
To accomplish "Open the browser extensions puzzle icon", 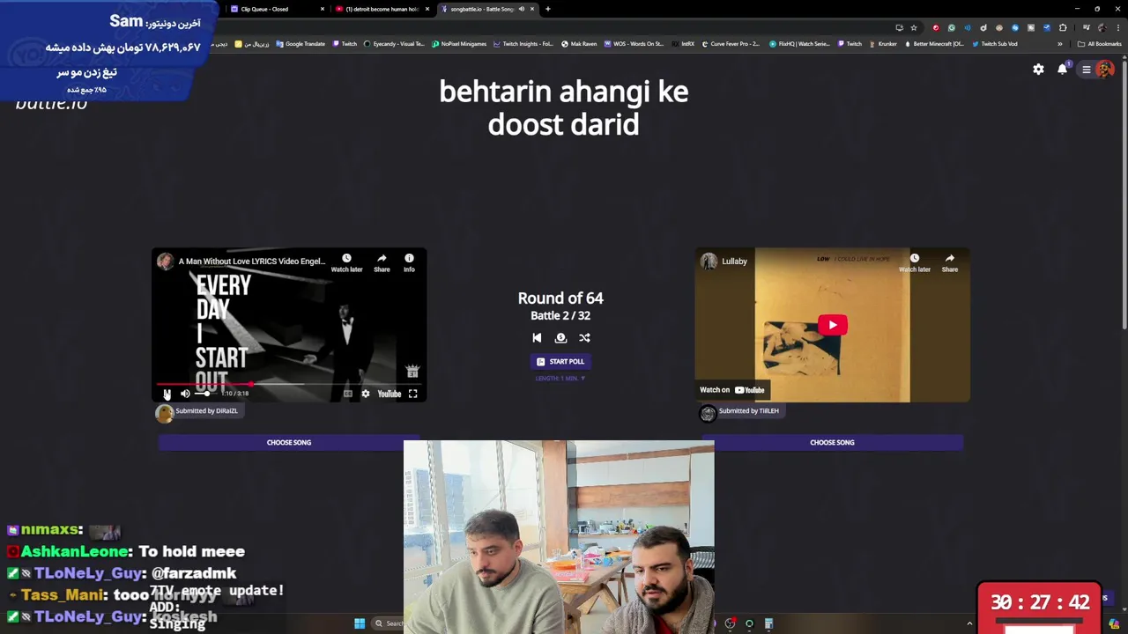I will [x=1063, y=27].
